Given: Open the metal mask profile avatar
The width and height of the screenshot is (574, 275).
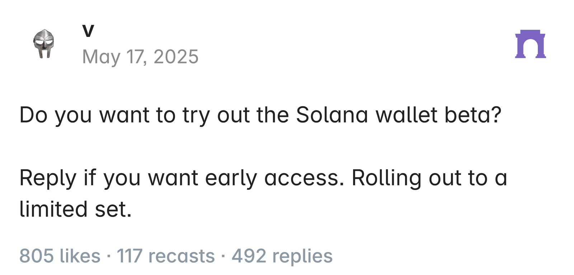Looking at the screenshot, I should pyautogui.click(x=44, y=44).
